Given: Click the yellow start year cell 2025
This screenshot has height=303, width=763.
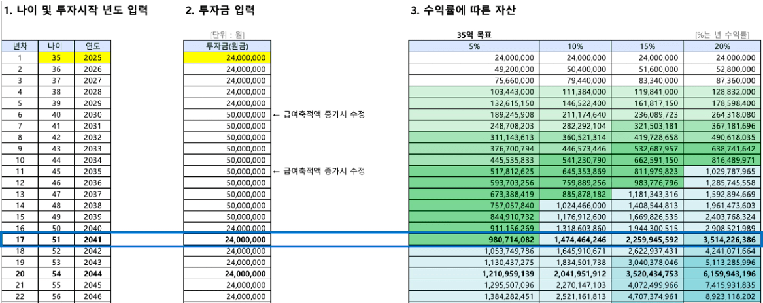Looking at the screenshot, I should click(93, 57).
